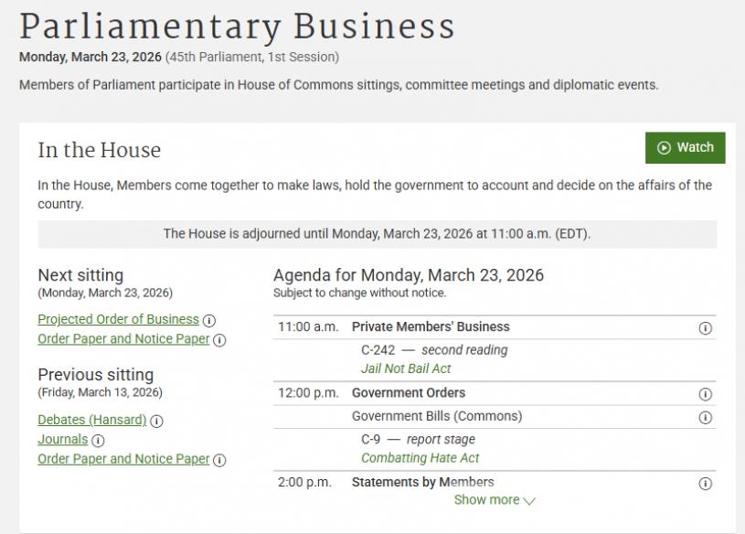Image resolution: width=745 pixels, height=534 pixels.
Task: Click info icon on Government Bills (Commons) row
Action: click(705, 418)
